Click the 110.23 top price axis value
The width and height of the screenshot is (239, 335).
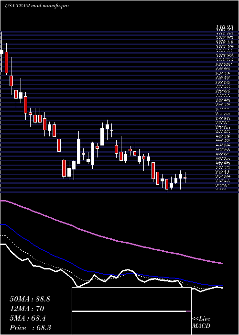224,28
